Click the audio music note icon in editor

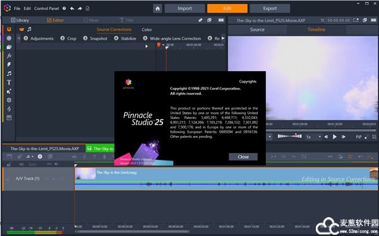[29, 30]
